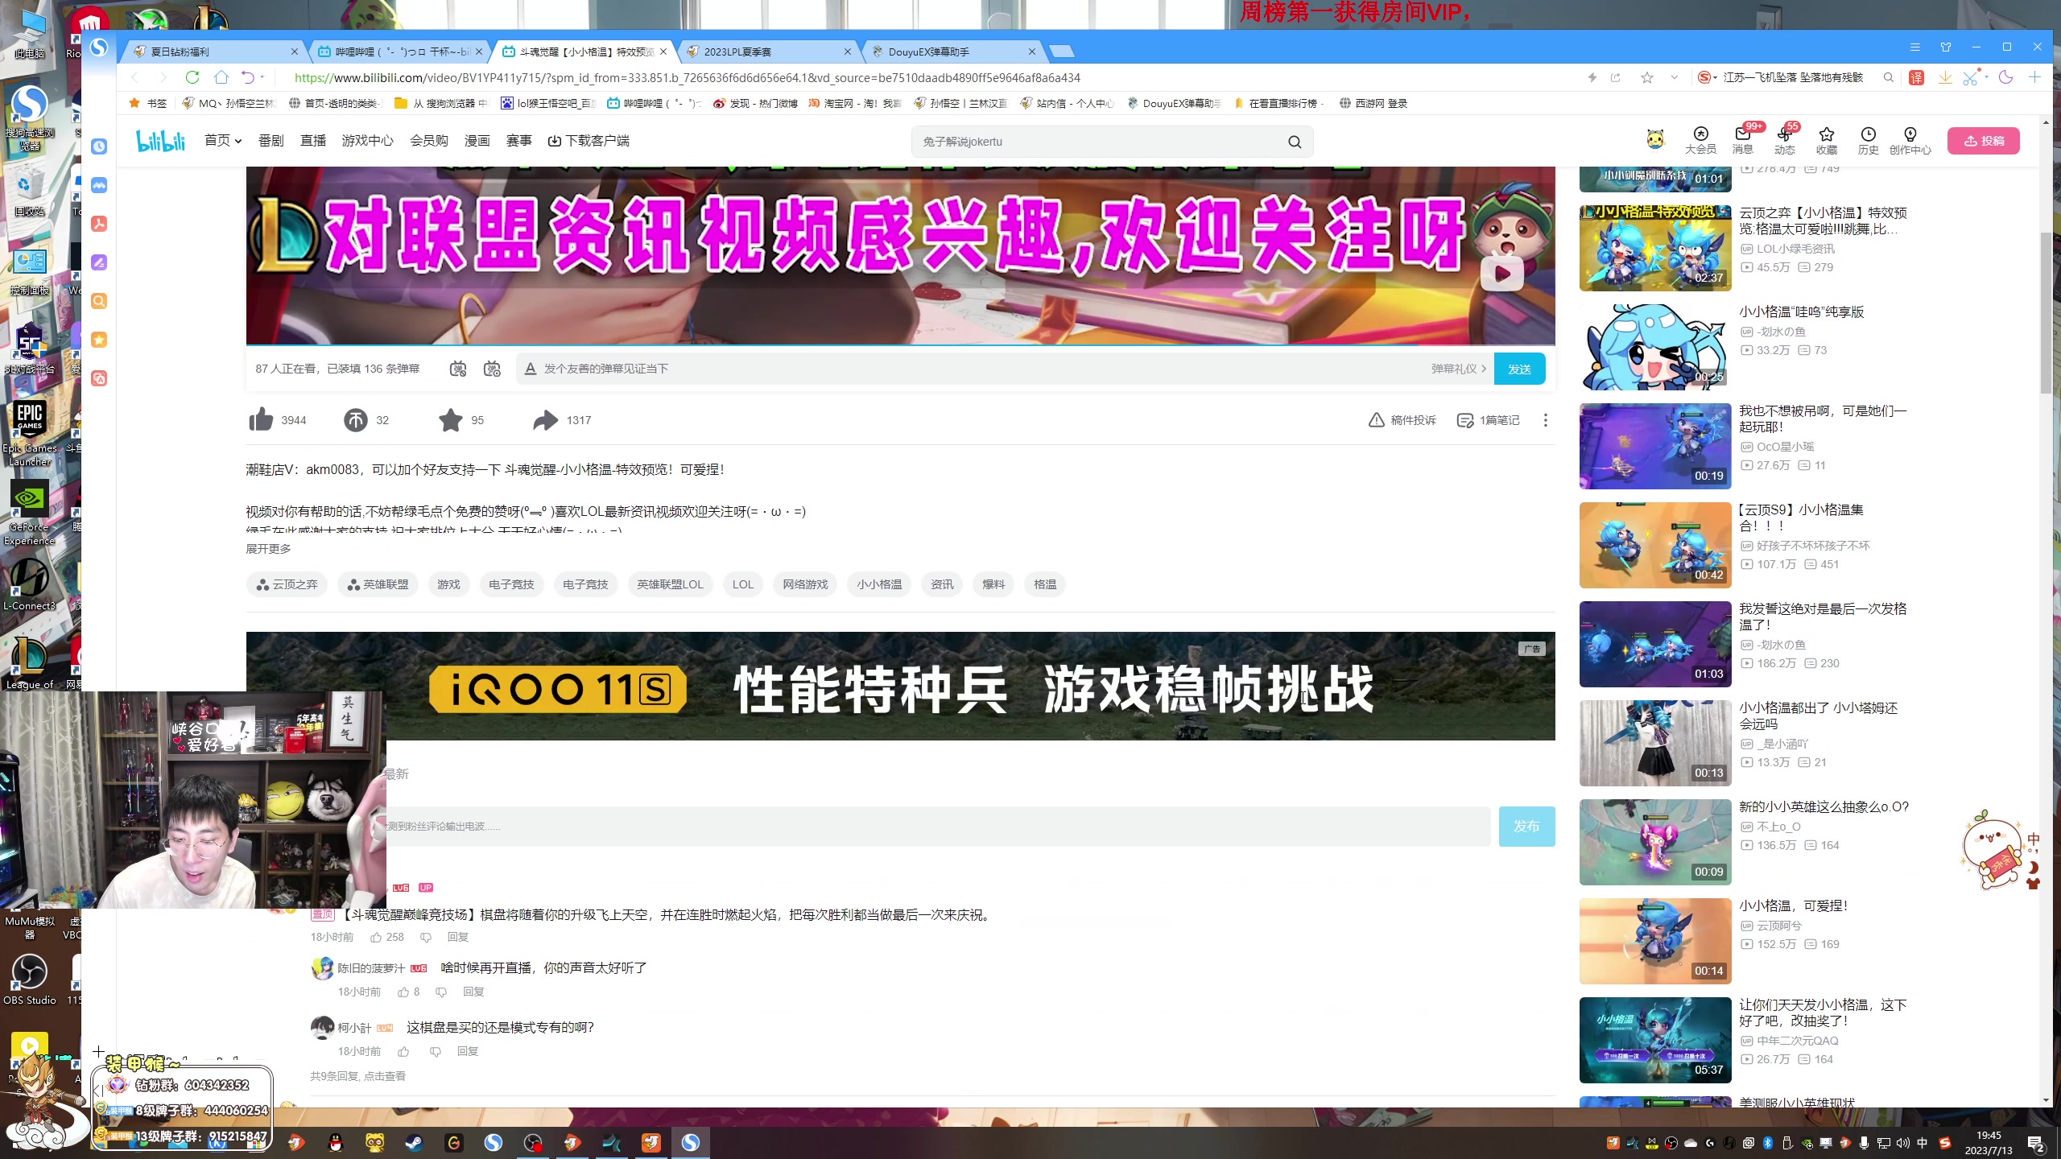Screen dimensions: 2061x1159
Task: Click 稿件投诉 report link
Action: pyautogui.click(x=1402, y=420)
